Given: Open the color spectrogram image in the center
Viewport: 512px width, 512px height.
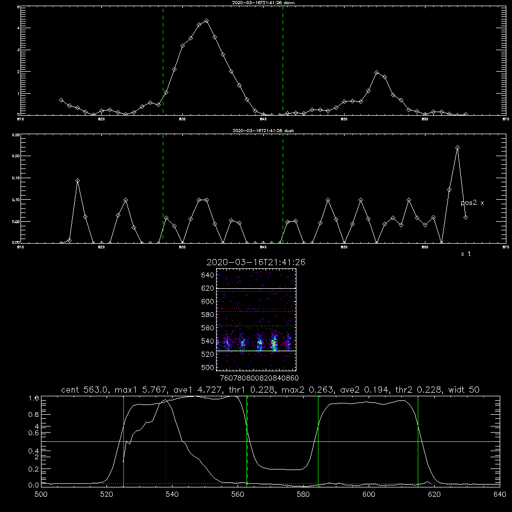Looking at the screenshot, I should (256, 319).
